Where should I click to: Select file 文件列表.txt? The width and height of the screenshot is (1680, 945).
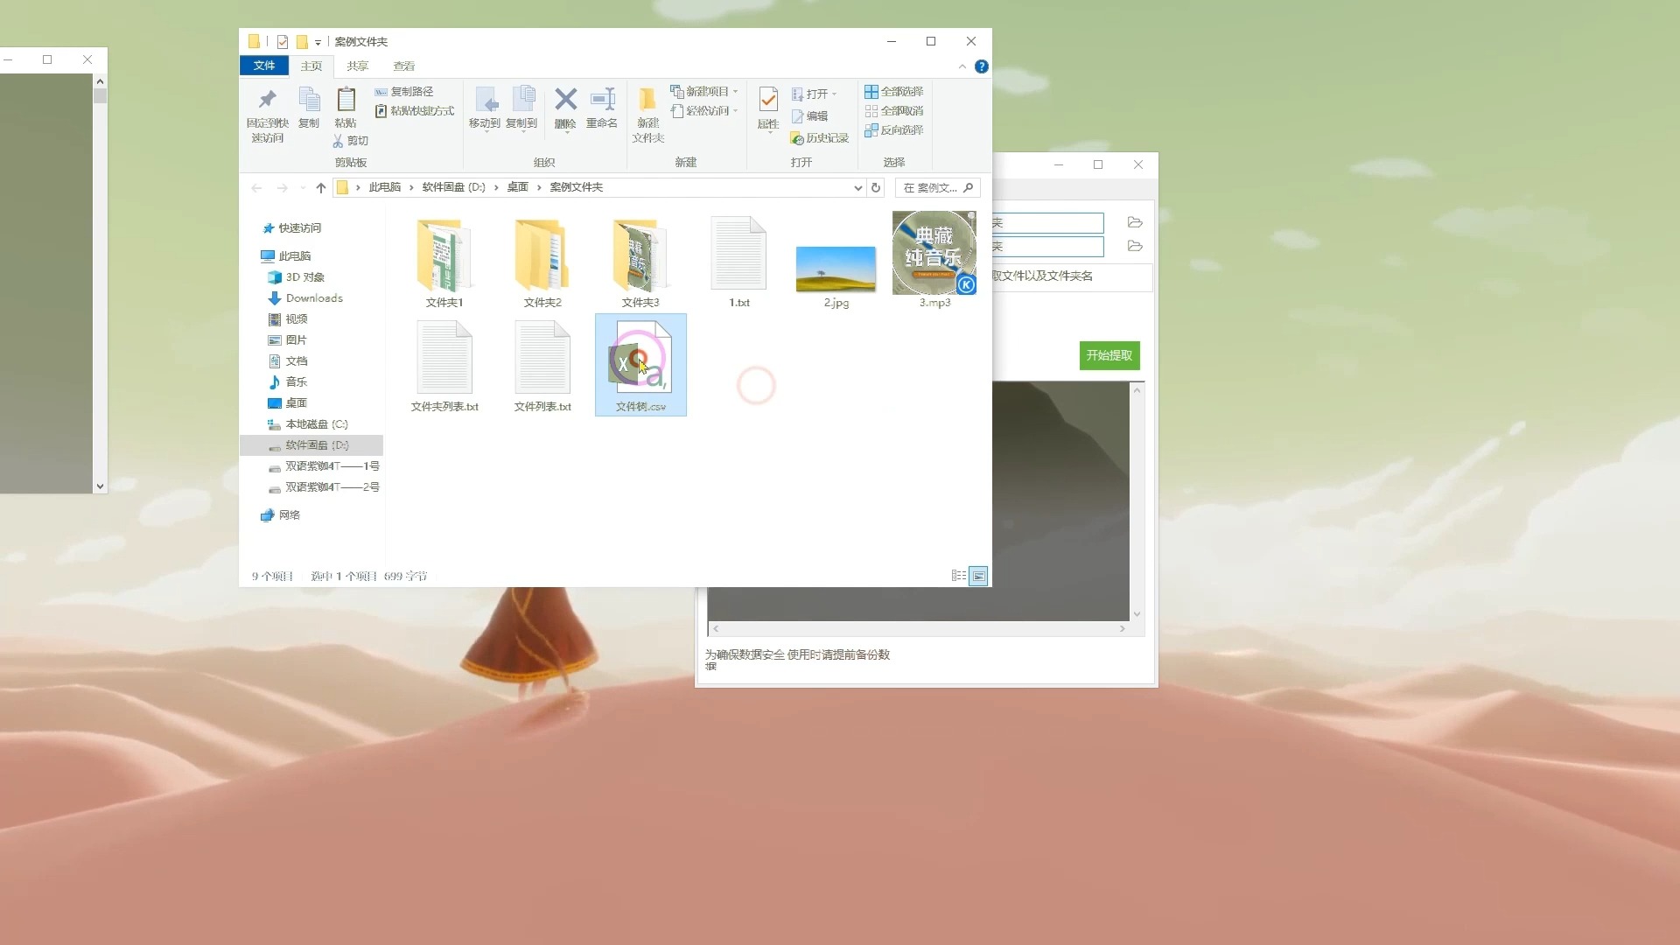click(x=542, y=366)
